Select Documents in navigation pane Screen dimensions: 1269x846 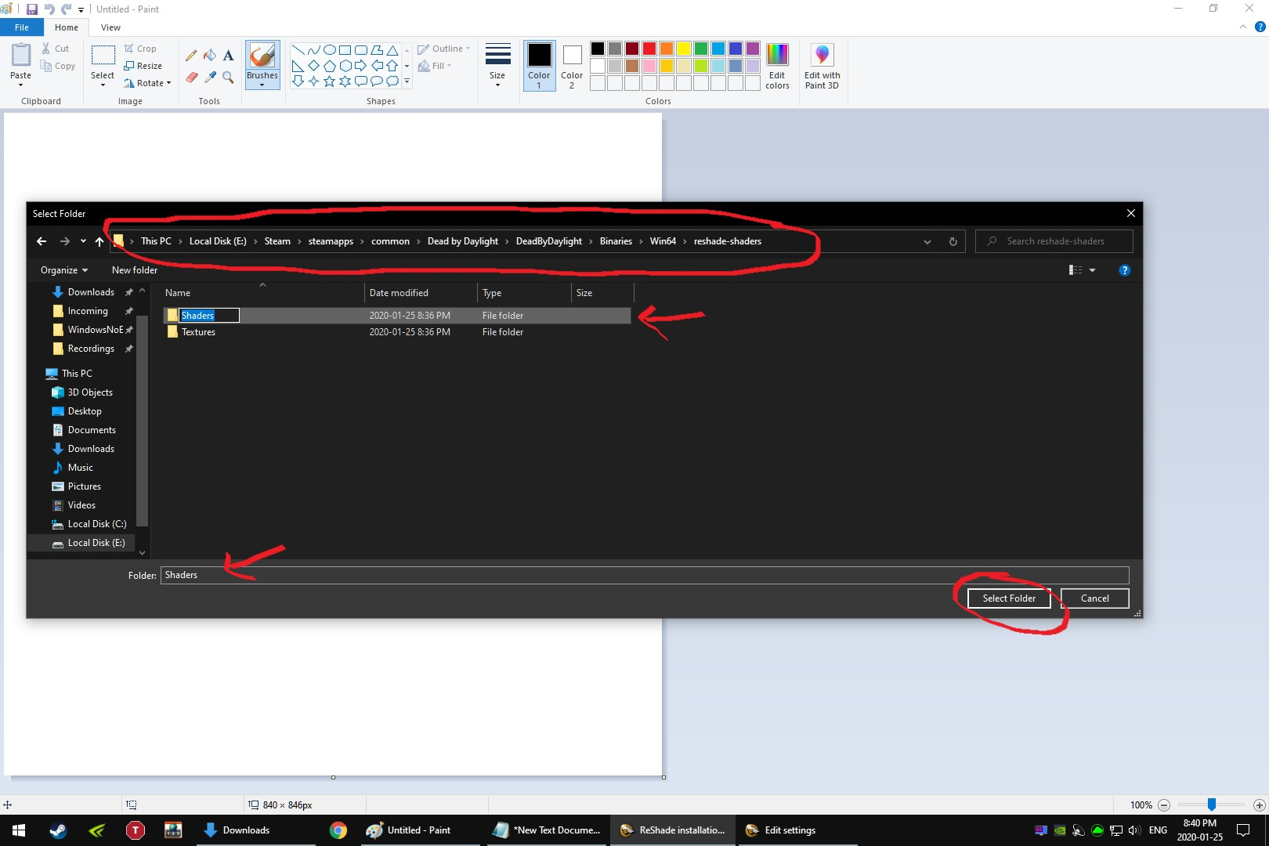tap(85, 430)
